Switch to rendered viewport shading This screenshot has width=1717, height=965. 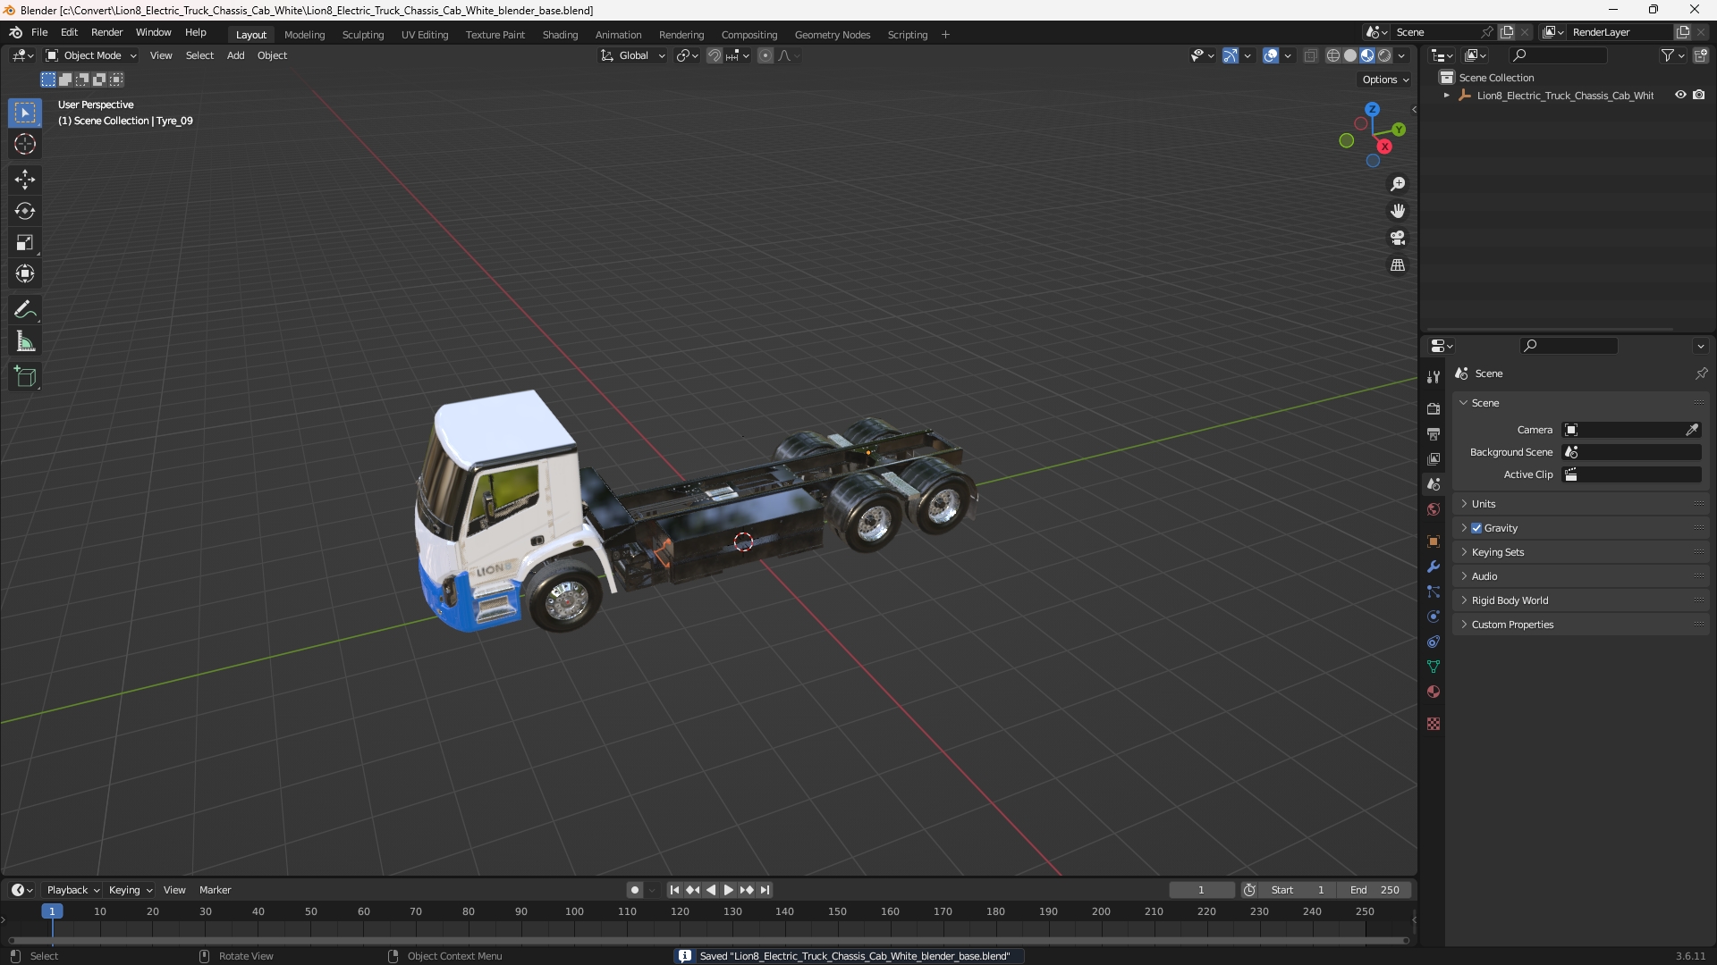point(1384,55)
